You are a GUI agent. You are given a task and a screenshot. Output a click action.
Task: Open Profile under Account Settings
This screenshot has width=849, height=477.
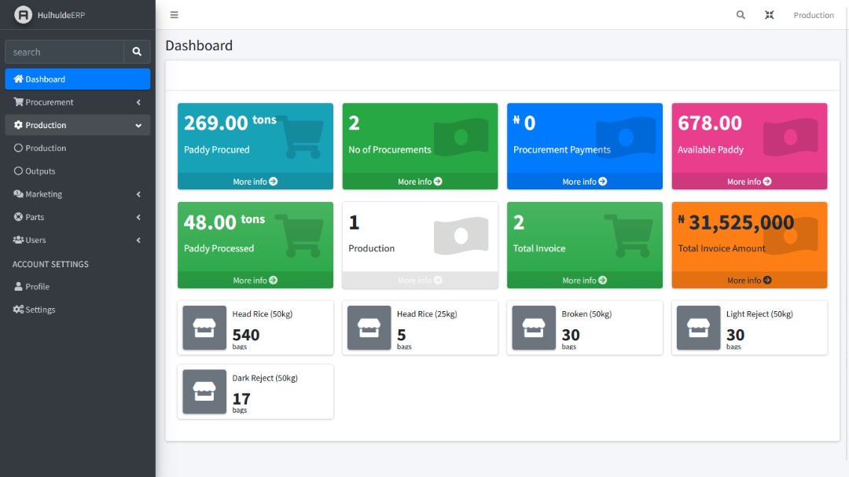pyautogui.click(x=37, y=287)
